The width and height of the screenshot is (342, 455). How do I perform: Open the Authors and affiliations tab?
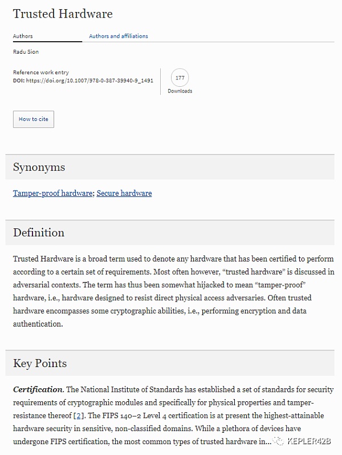click(x=118, y=36)
